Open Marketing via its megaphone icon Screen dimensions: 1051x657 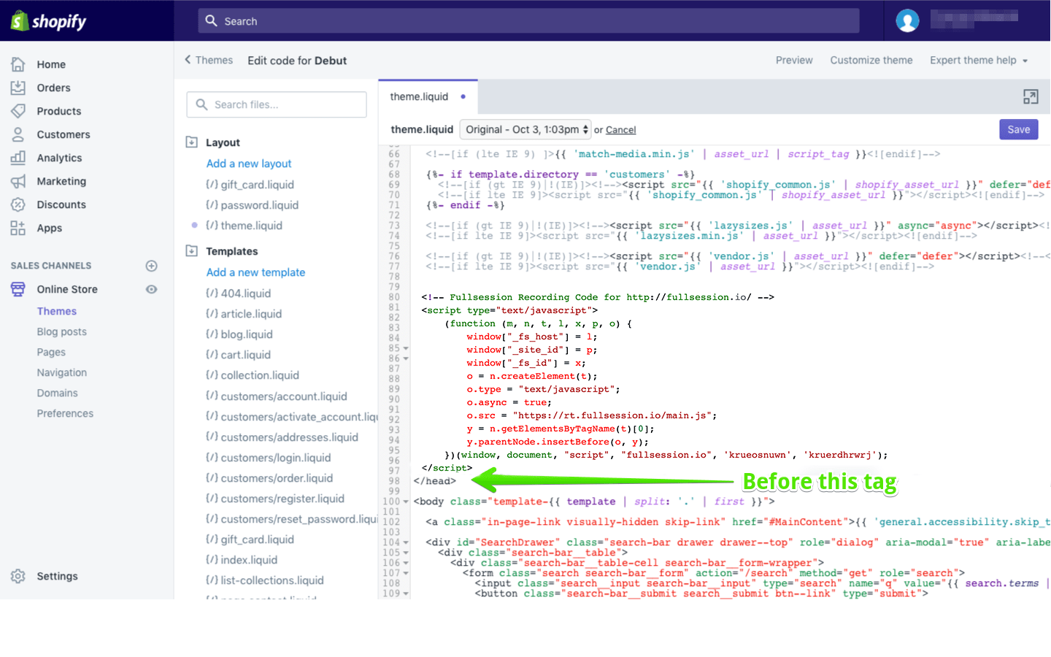pyautogui.click(x=18, y=181)
